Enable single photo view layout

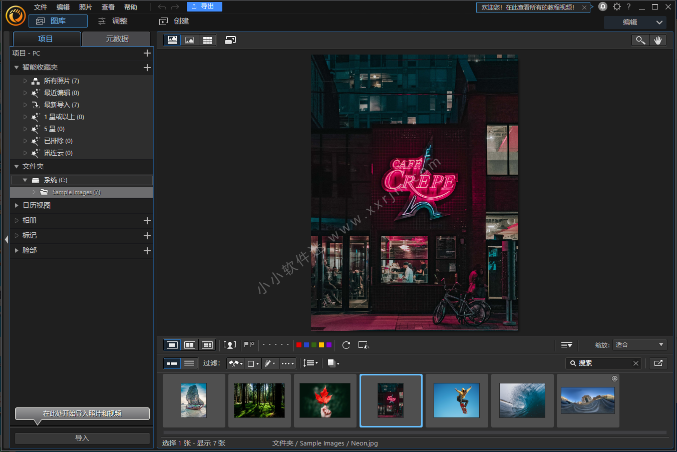[x=172, y=345]
